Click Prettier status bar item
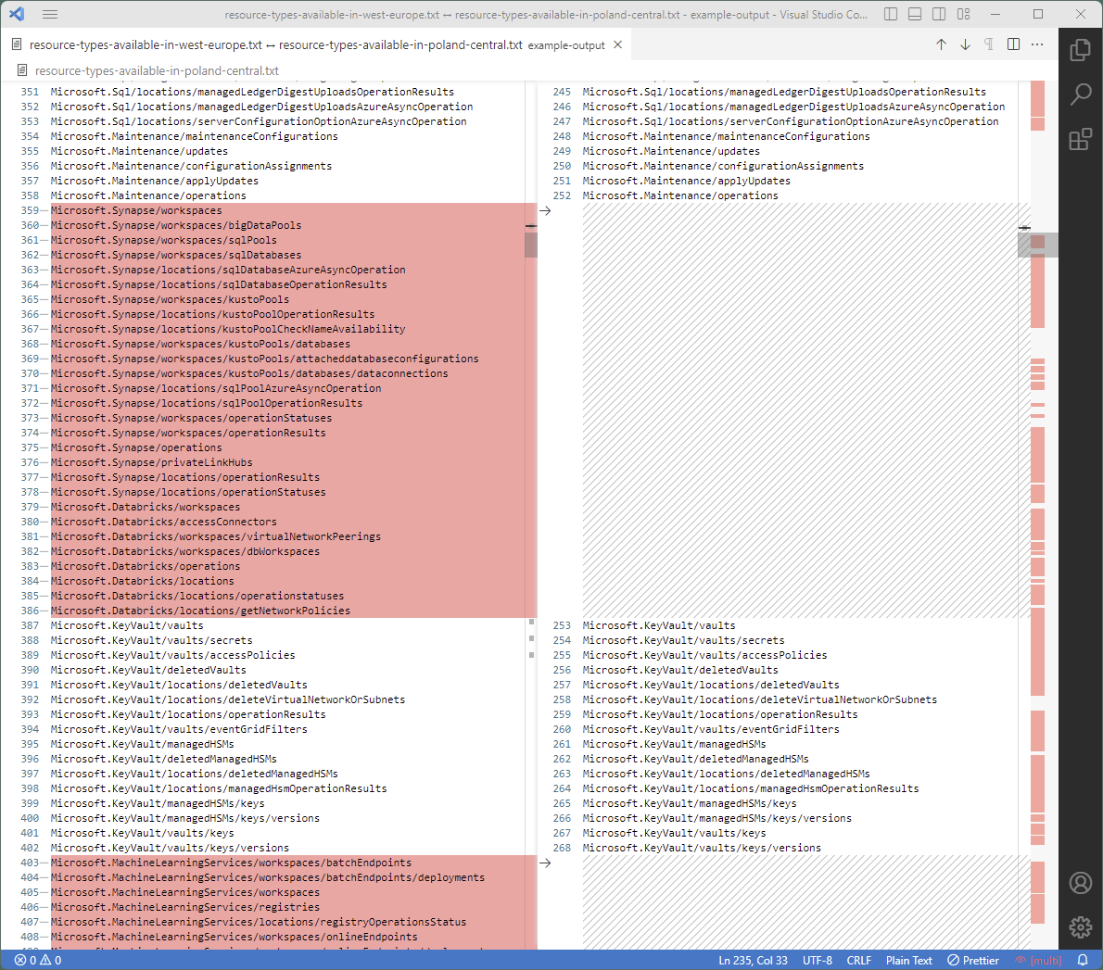The width and height of the screenshot is (1103, 970). 973,960
